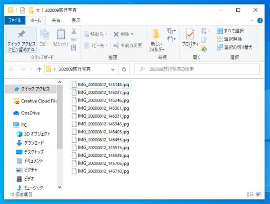This screenshot has width=270, height=204.
Task: Open the Easy access dropdown
Action: click(x=171, y=39)
